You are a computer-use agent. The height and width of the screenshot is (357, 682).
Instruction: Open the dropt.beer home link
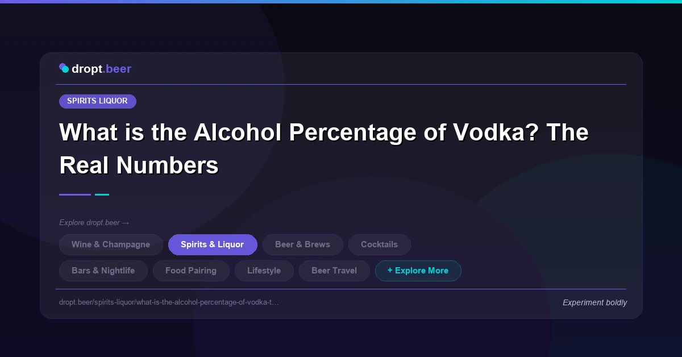pos(95,69)
